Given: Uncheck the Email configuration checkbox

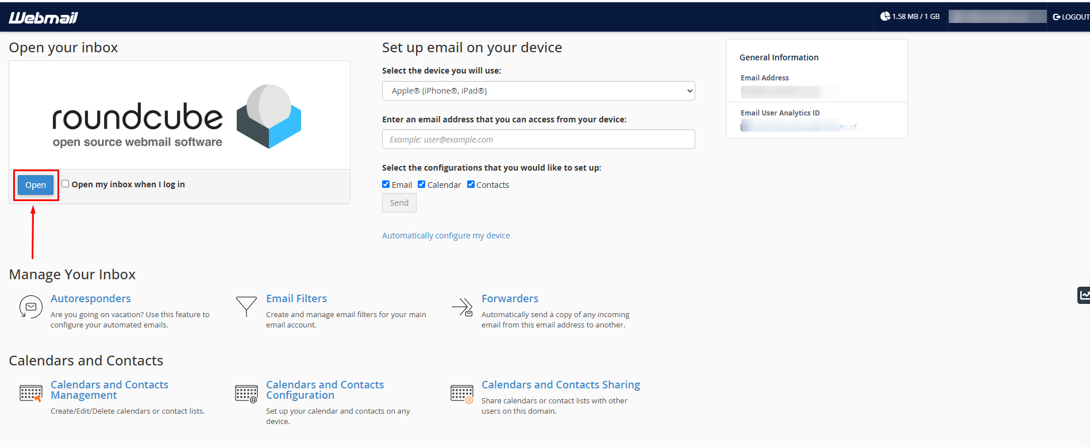Looking at the screenshot, I should coord(386,184).
